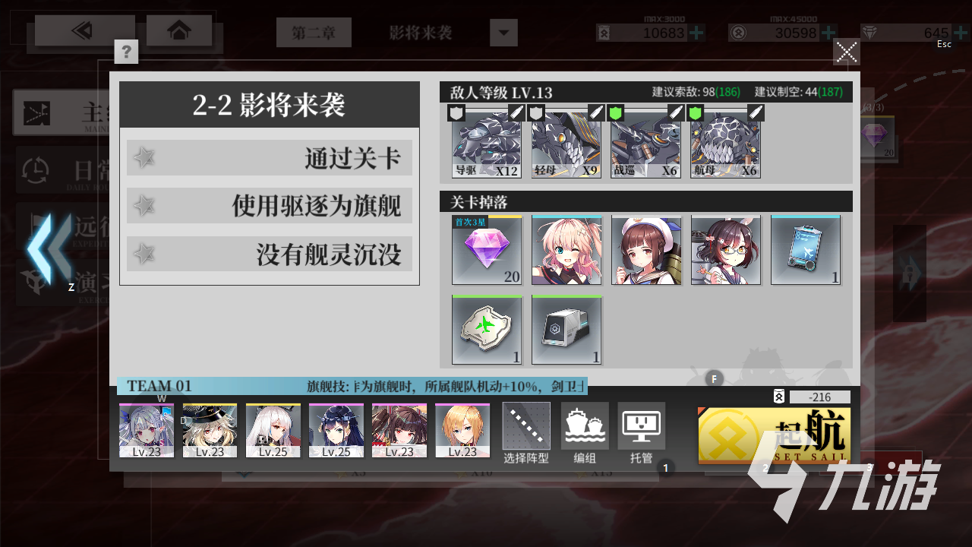Screen dimensions: 972x547
Task: Expand the chapter dropdown next to 影将来袭
Action: pyautogui.click(x=503, y=33)
